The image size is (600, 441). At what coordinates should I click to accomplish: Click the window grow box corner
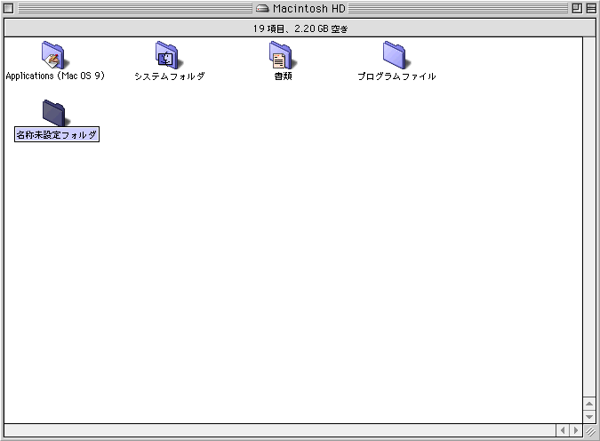point(589,430)
